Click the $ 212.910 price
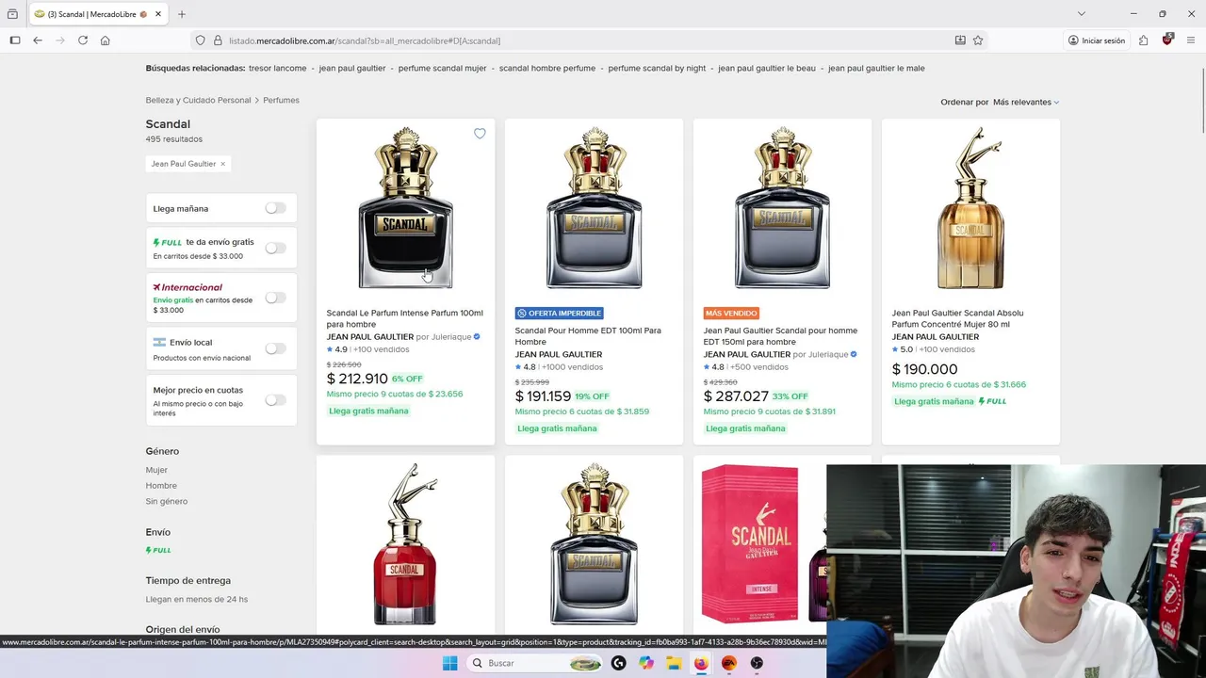Image resolution: width=1206 pixels, height=678 pixels. pyautogui.click(x=357, y=379)
